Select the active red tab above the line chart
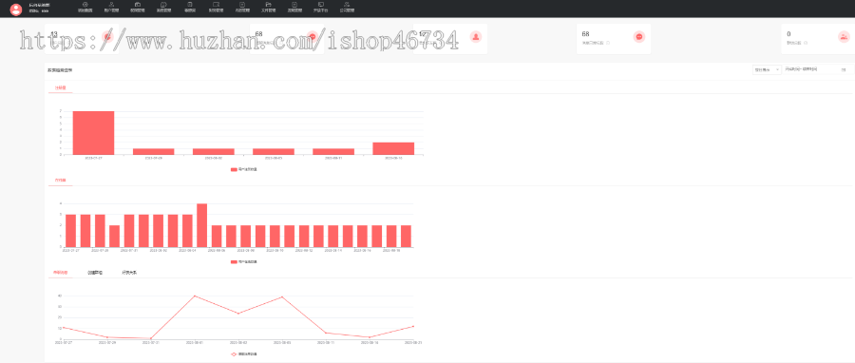Screen dimensions: 855x363 tap(60, 273)
